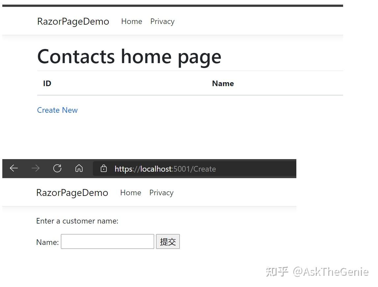Open the browser home page icon
The image size is (378, 287).
[79, 168]
